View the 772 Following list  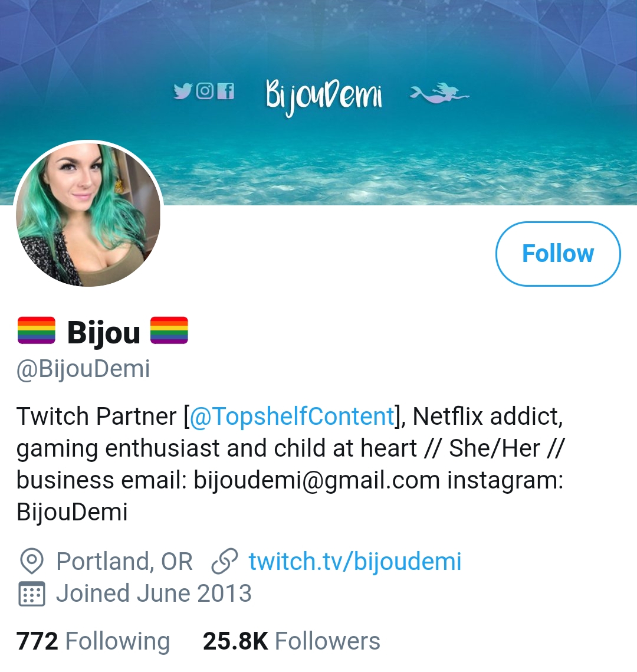click(x=93, y=641)
